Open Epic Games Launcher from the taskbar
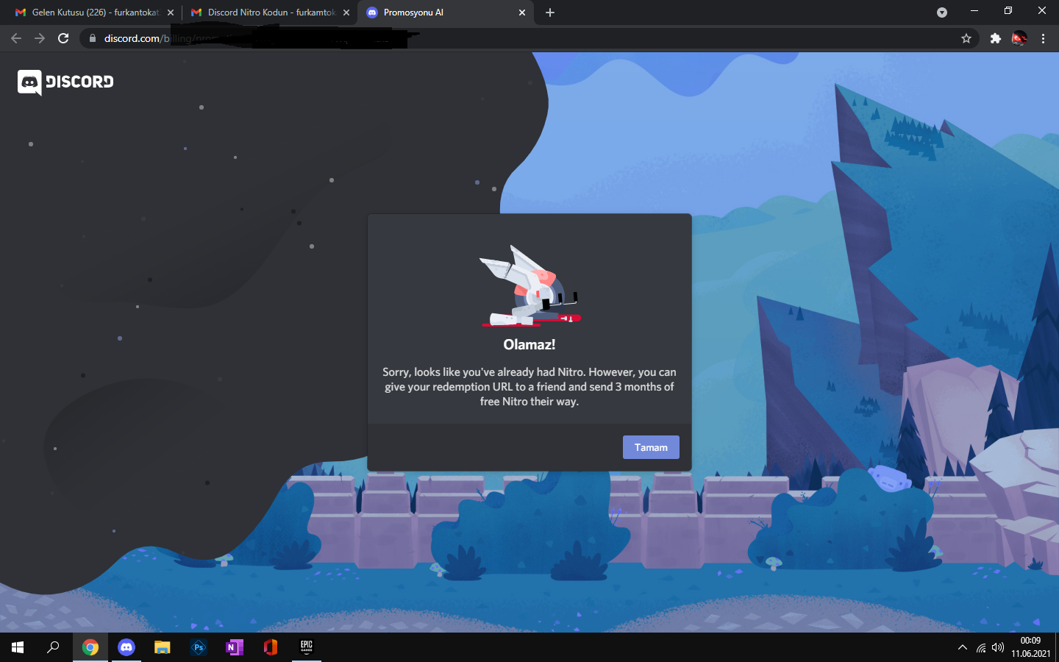This screenshot has width=1059, height=662. tap(307, 647)
